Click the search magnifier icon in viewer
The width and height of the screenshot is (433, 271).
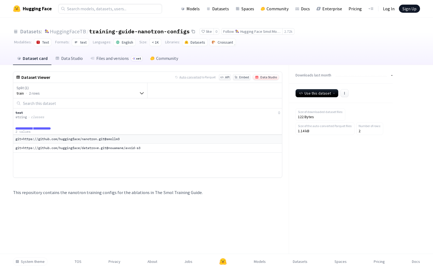(19, 103)
